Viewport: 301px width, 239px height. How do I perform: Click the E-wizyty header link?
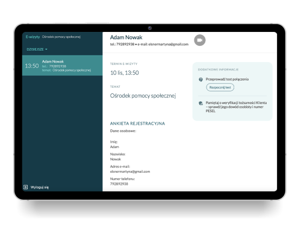33,37
